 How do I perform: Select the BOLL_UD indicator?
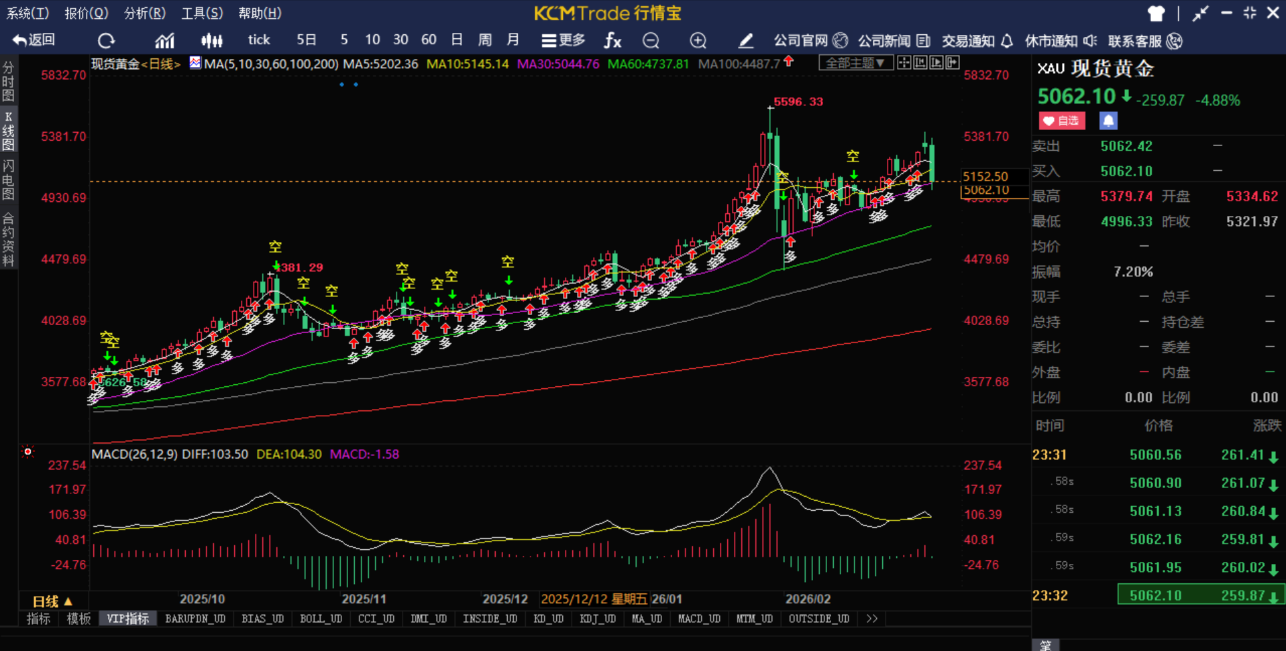tap(321, 619)
